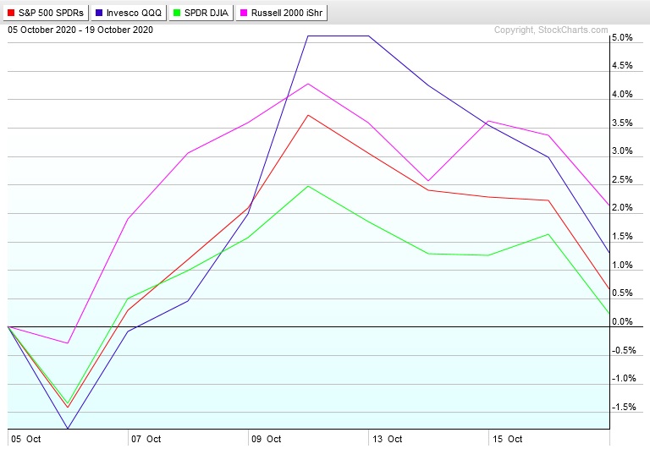The width and height of the screenshot is (650, 449).
Task: Click the -1.5% axis label
Action: click(x=624, y=408)
